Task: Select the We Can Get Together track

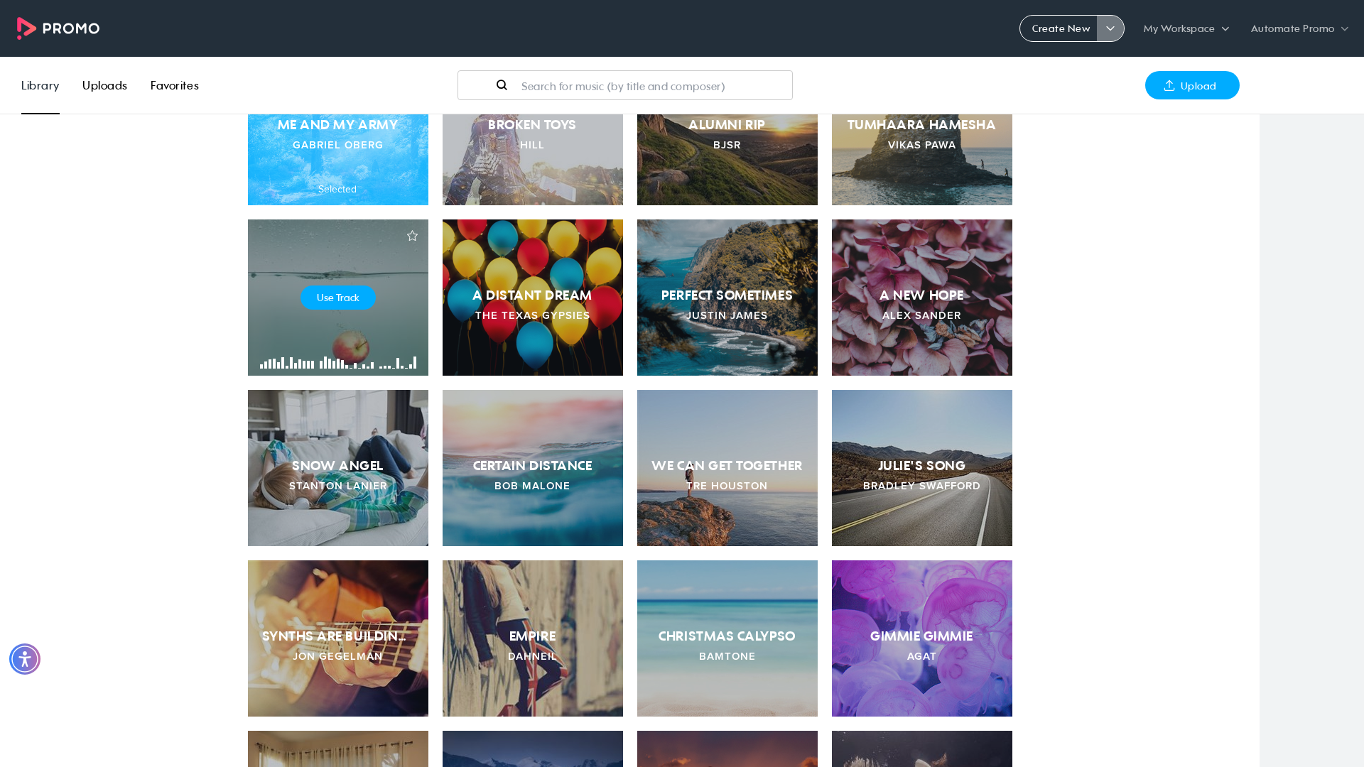Action: click(727, 468)
